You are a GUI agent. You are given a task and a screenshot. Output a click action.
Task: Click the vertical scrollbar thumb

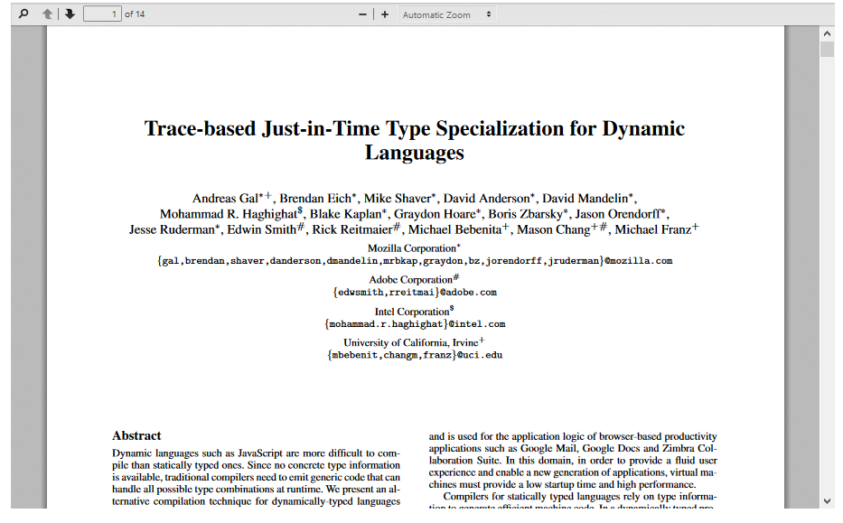tap(827, 49)
